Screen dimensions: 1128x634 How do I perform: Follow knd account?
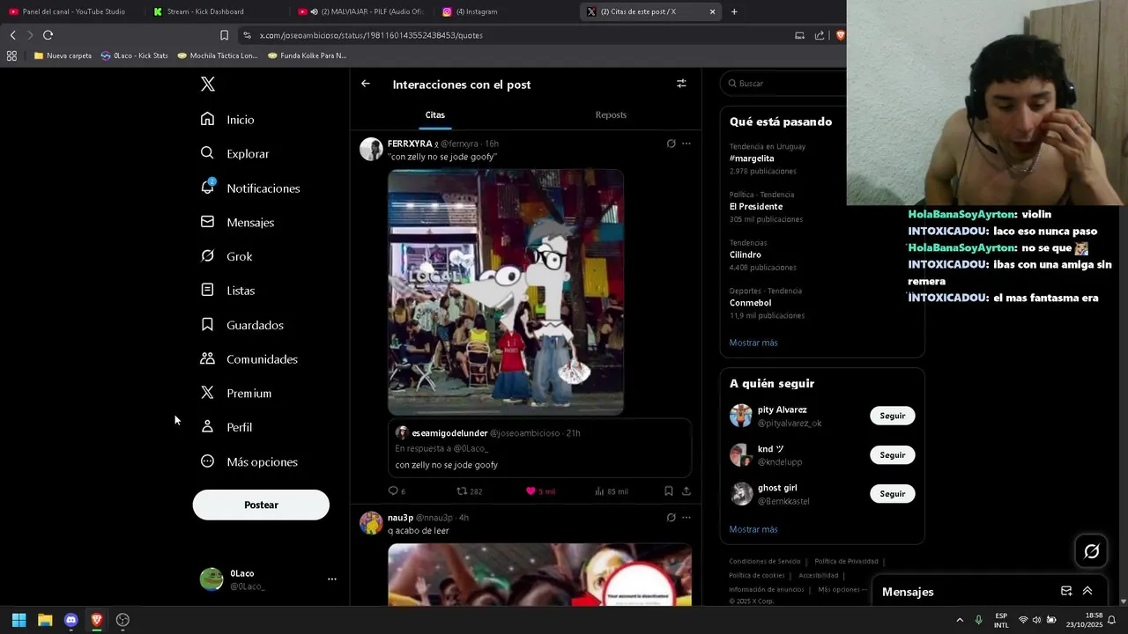click(893, 455)
